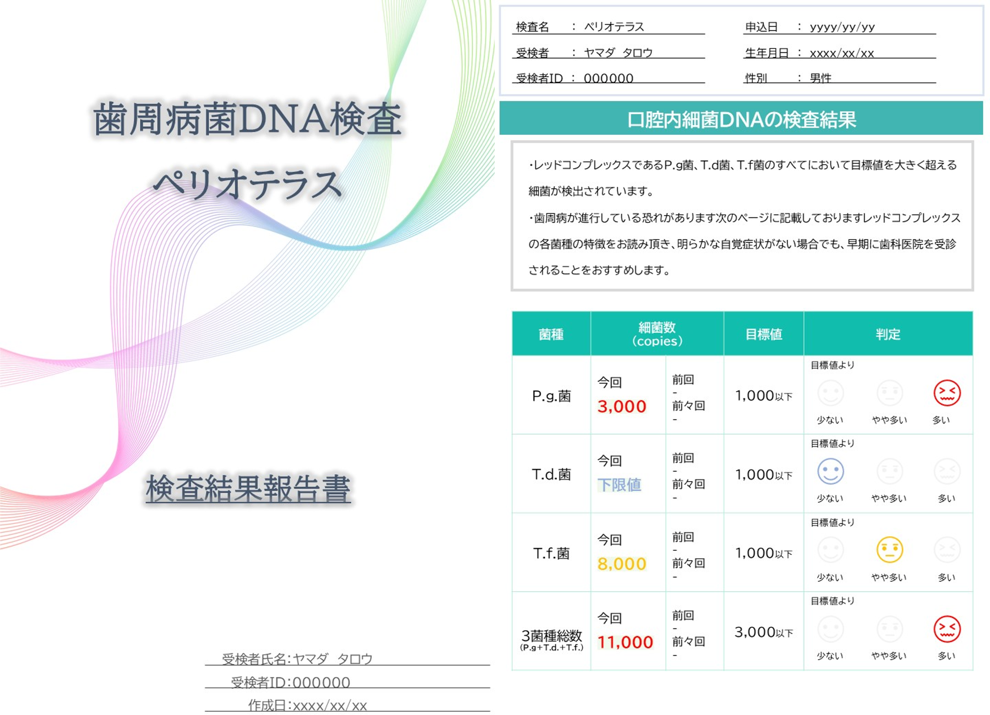Click the 作成日 field on cover page
The width and height of the screenshot is (990, 715).
(307, 705)
